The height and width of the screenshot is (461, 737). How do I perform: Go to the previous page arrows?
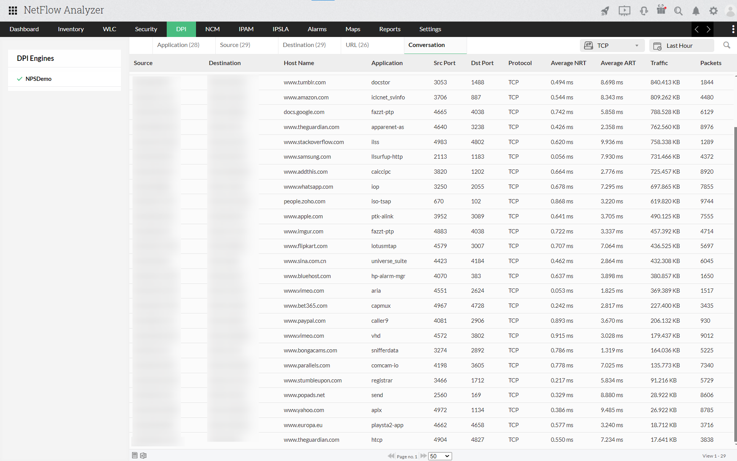click(391, 456)
